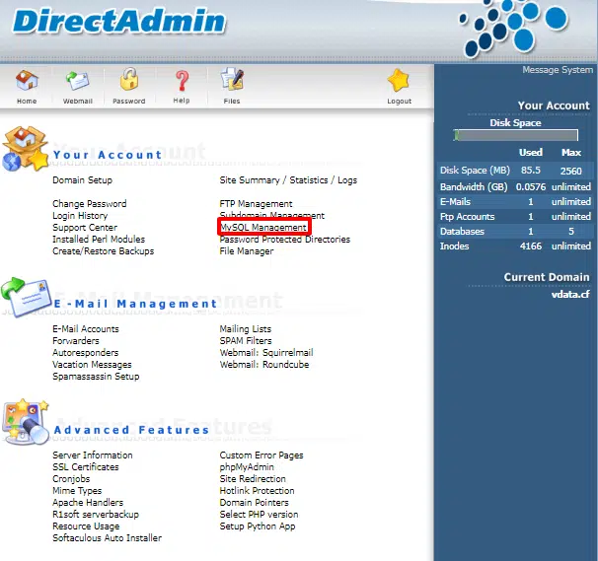Screen dimensions: 598x561
Task: Open SPAM Filters
Action: pyautogui.click(x=246, y=340)
